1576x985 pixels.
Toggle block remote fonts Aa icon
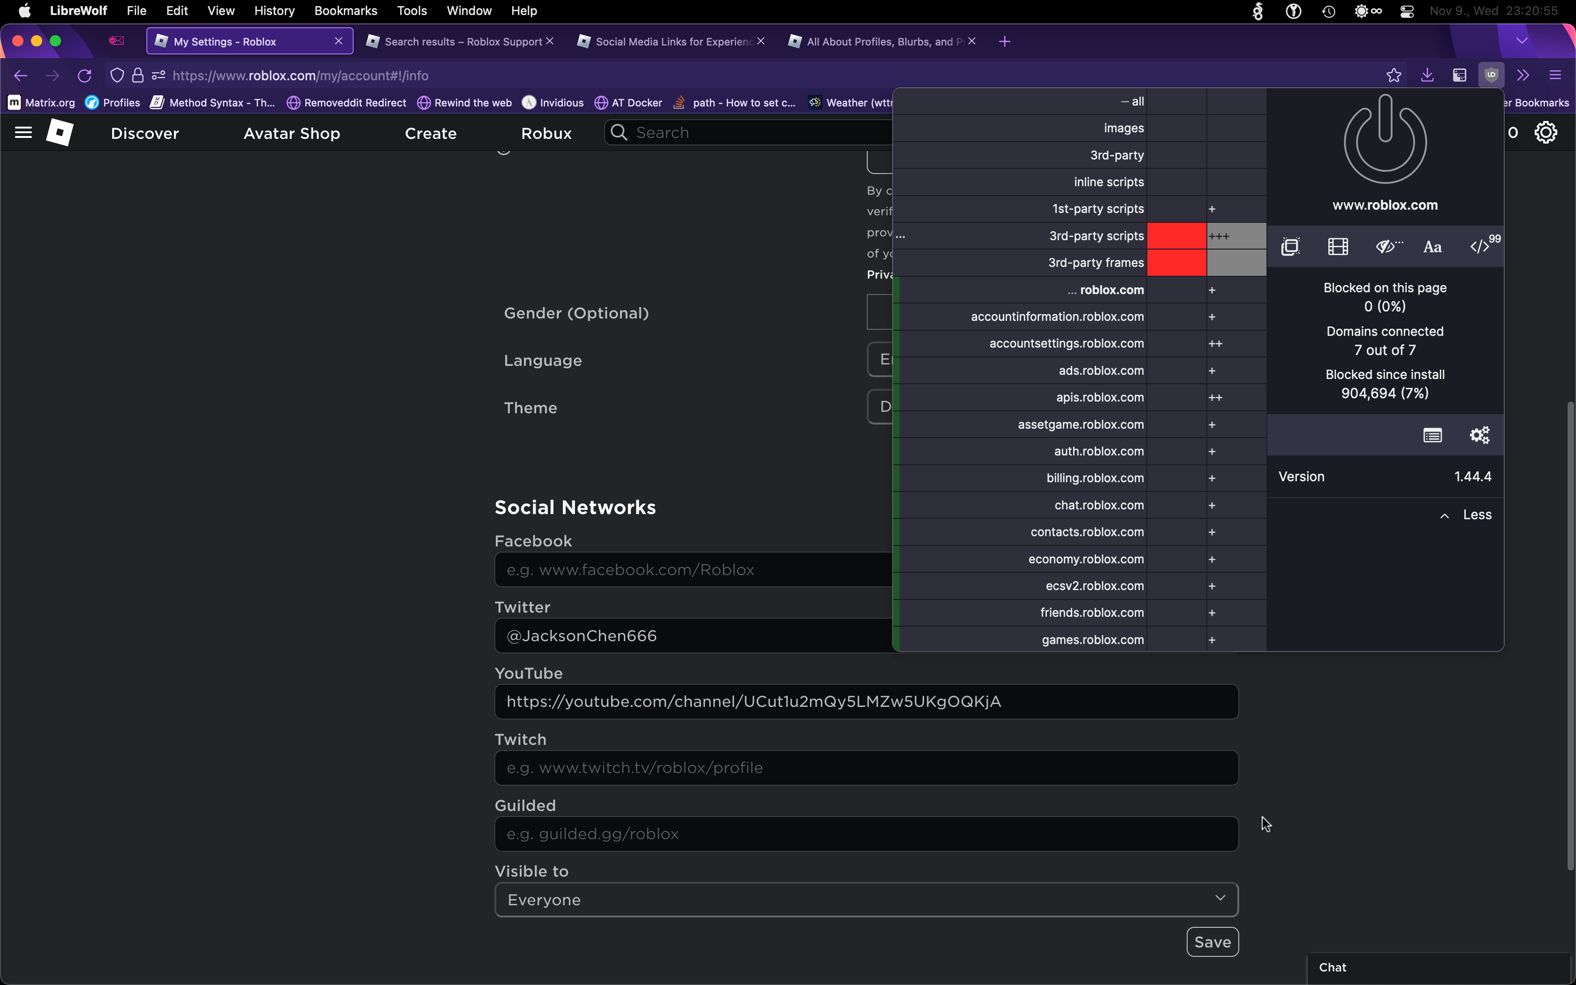[1432, 247]
